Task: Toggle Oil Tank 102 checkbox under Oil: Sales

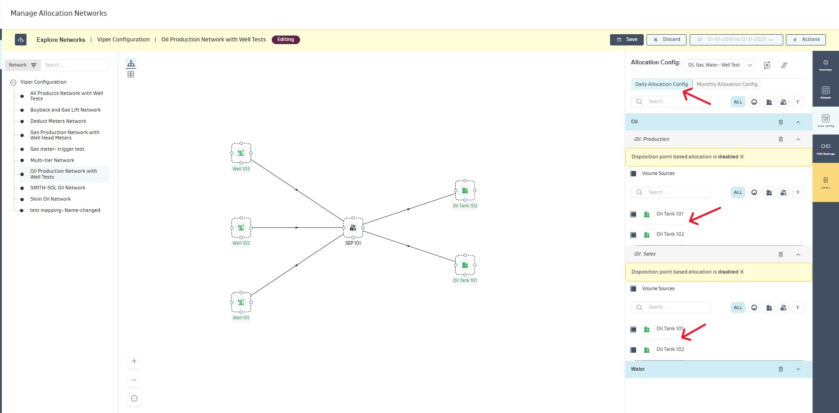Action: [x=633, y=350]
